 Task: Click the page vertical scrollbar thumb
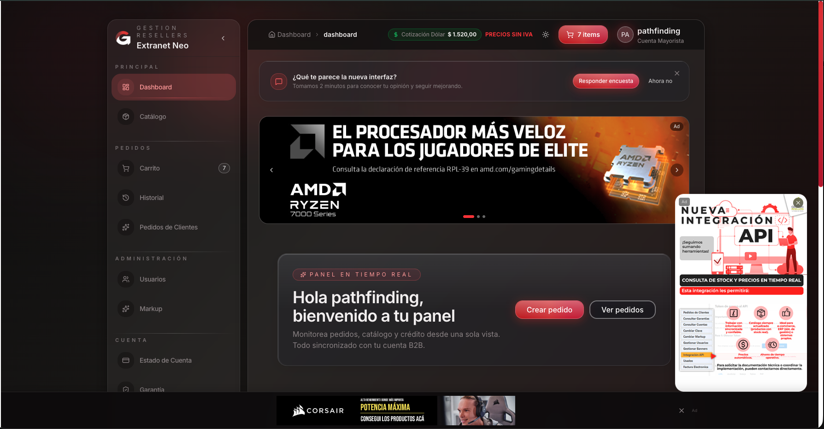tap(821, 94)
